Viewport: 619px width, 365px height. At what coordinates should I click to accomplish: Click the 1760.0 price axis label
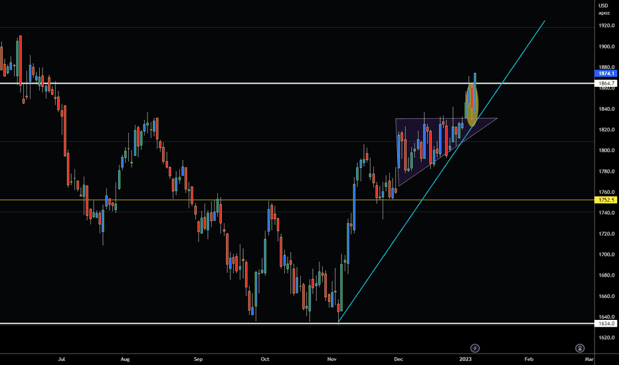point(606,192)
